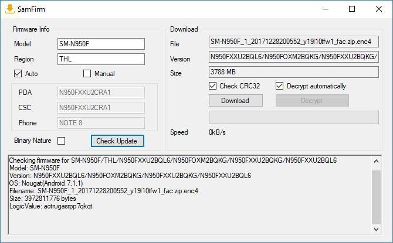The image size is (393, 243).
Task: Click the Version field in Download group
Action: pyautogui.click(x=293, y=57)
